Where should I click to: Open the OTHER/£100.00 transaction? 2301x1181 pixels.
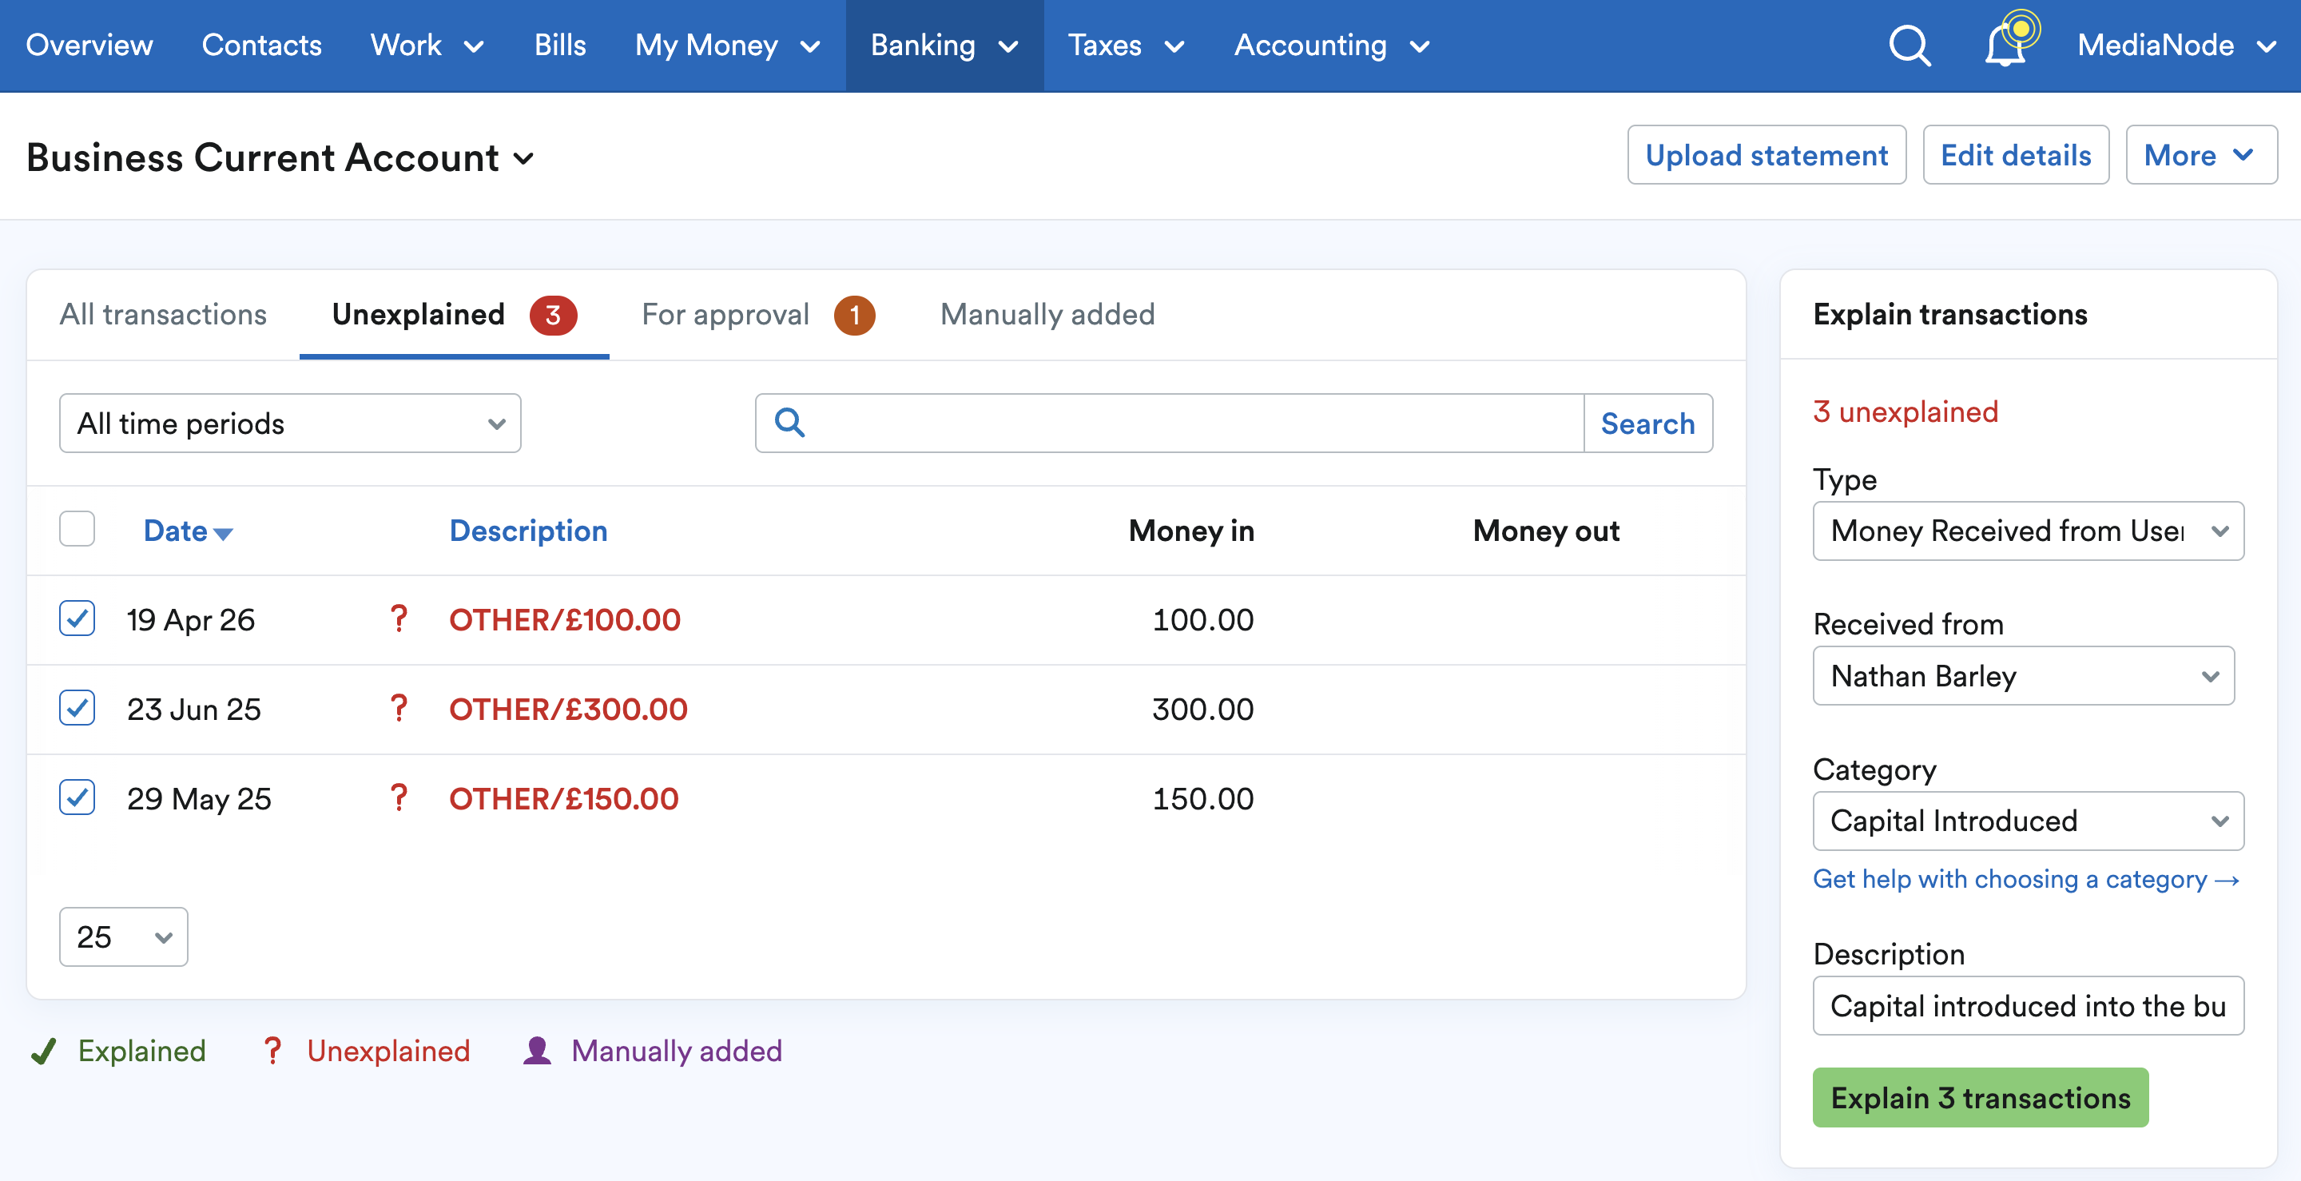pos(565,619)
